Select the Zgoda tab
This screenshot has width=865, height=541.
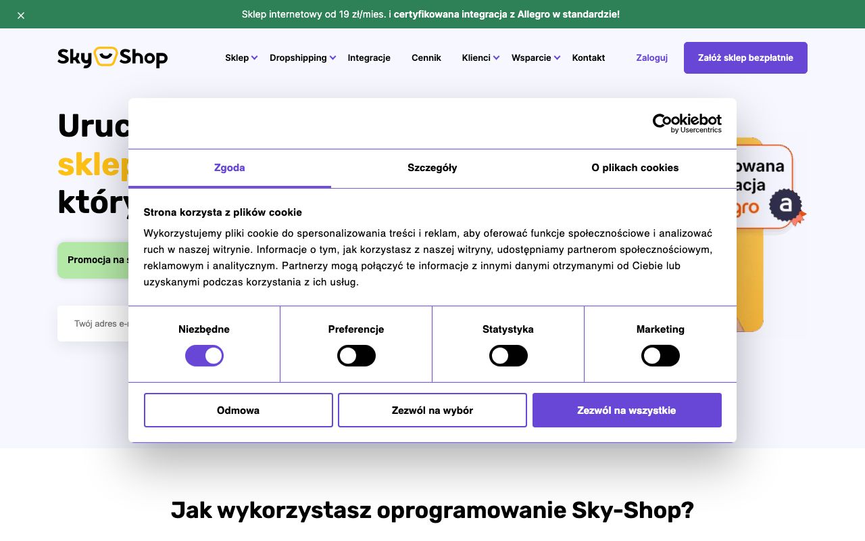tap(230, 168)
